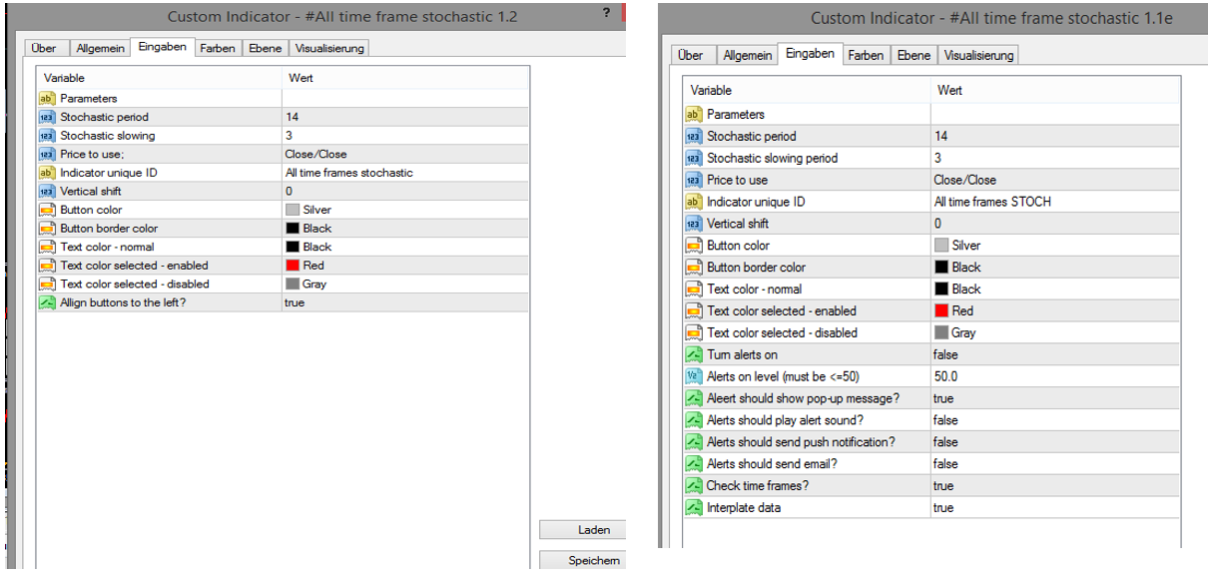Screen dimensions: 1208x583
Task: Toggle Check time frames true value
Action: [x=943, y=486]
